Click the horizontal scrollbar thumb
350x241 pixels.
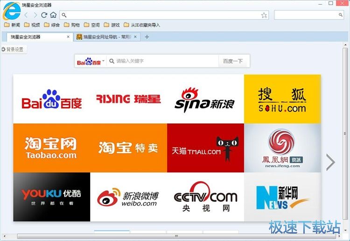tap(176, 236)
